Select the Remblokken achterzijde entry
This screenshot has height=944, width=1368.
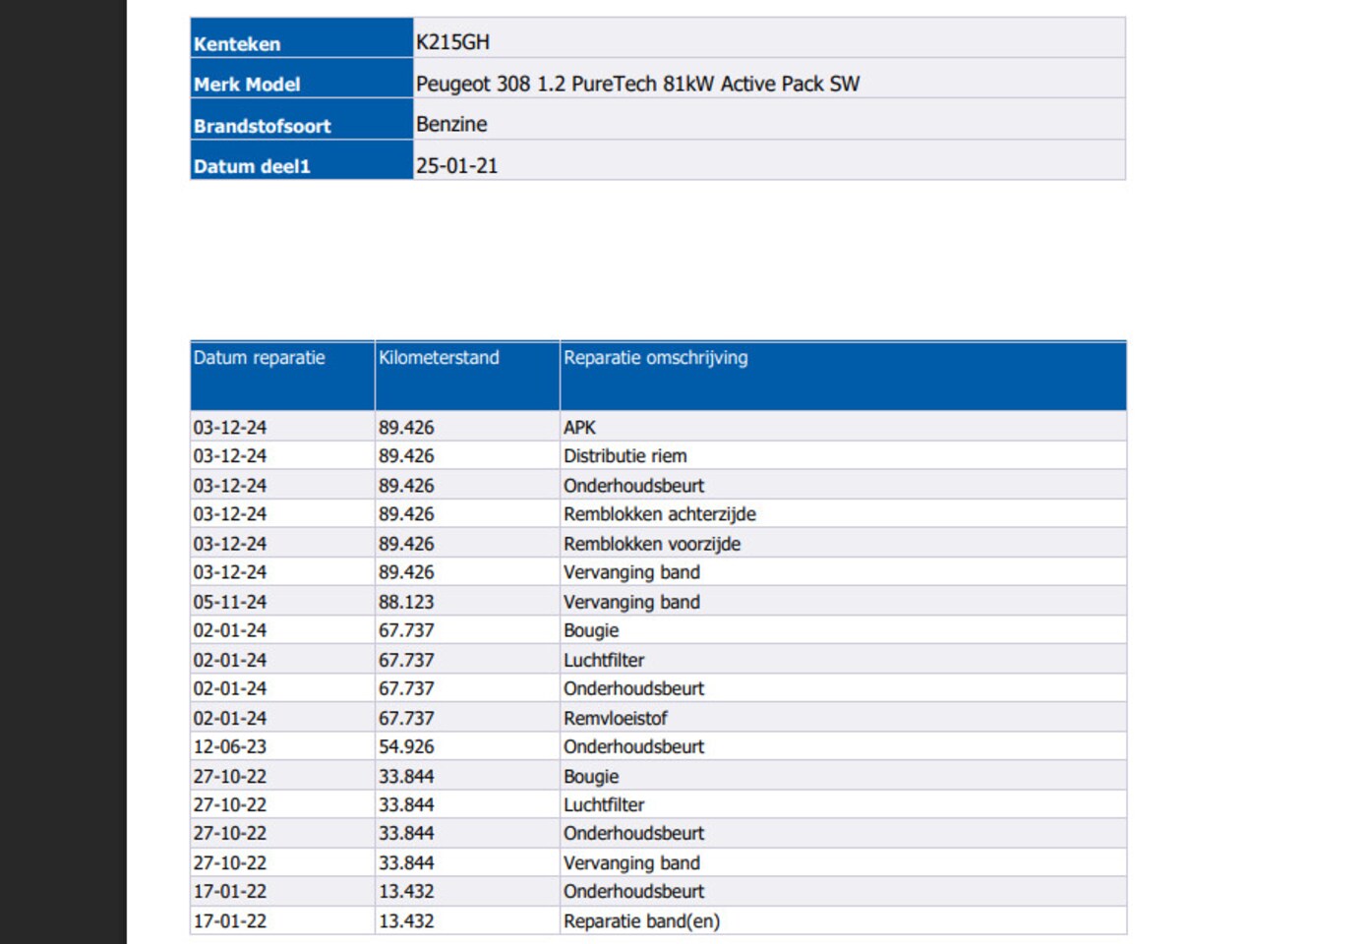click(660, 514)
